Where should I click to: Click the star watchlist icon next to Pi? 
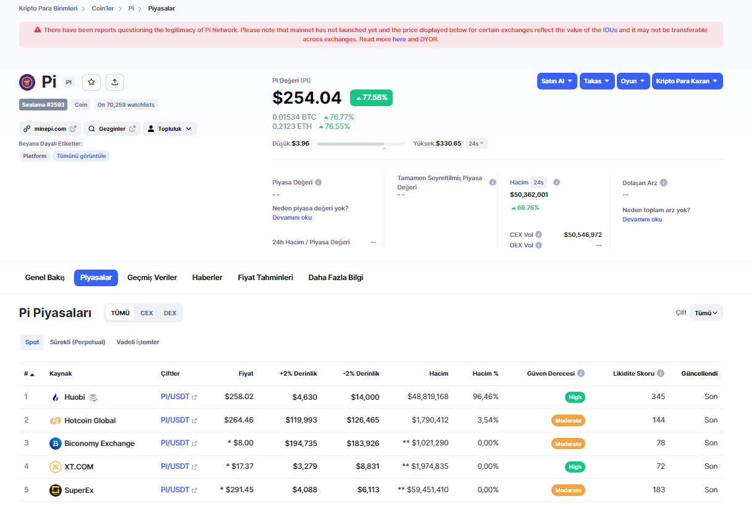(91, 82)
